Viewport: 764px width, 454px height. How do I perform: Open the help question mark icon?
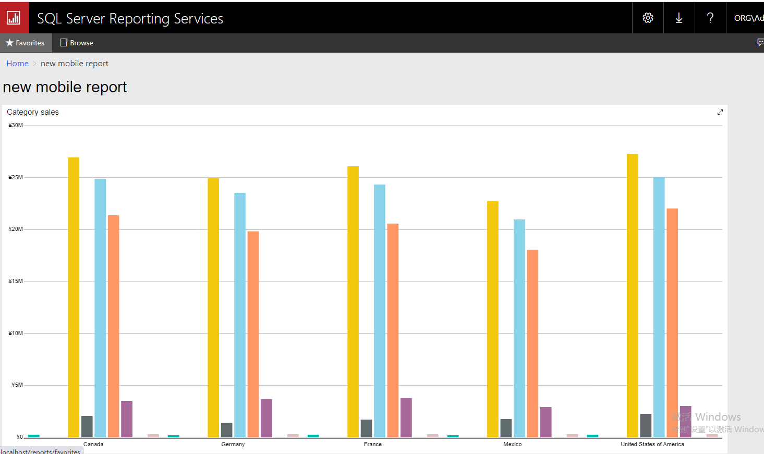[x=710, y=17]
